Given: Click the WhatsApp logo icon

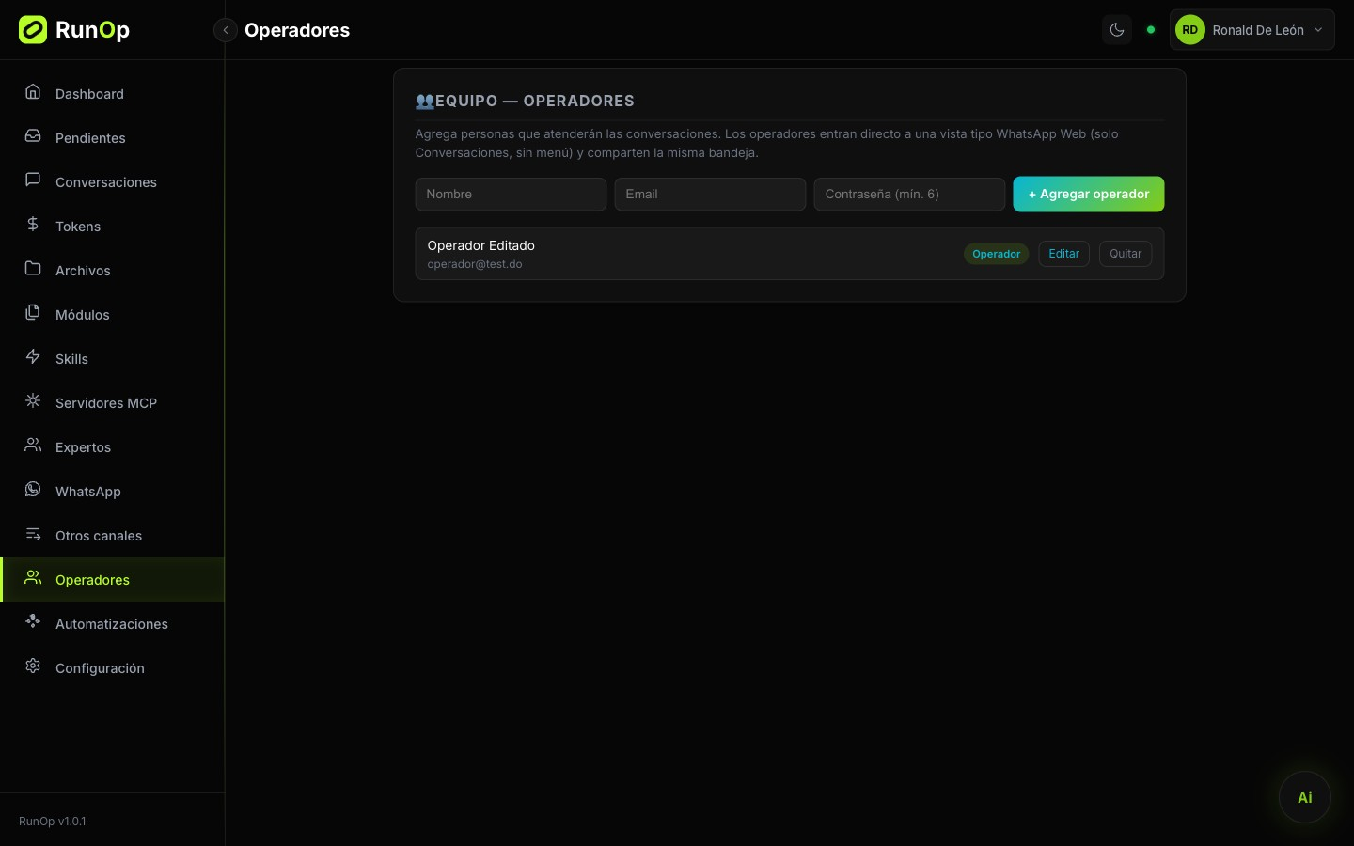Looking at the screenshot, I should pyautogui.click(x=33, y=490).
